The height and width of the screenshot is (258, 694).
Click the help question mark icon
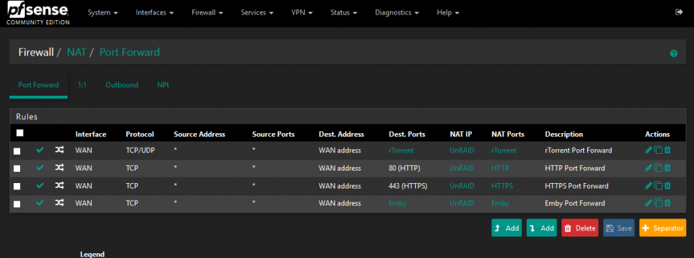point(674,53)
